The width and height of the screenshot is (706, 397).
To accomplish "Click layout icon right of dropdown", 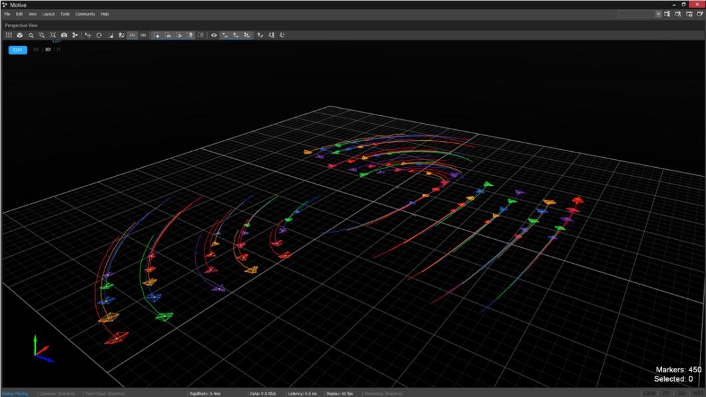I will click(x=667, y=14).
